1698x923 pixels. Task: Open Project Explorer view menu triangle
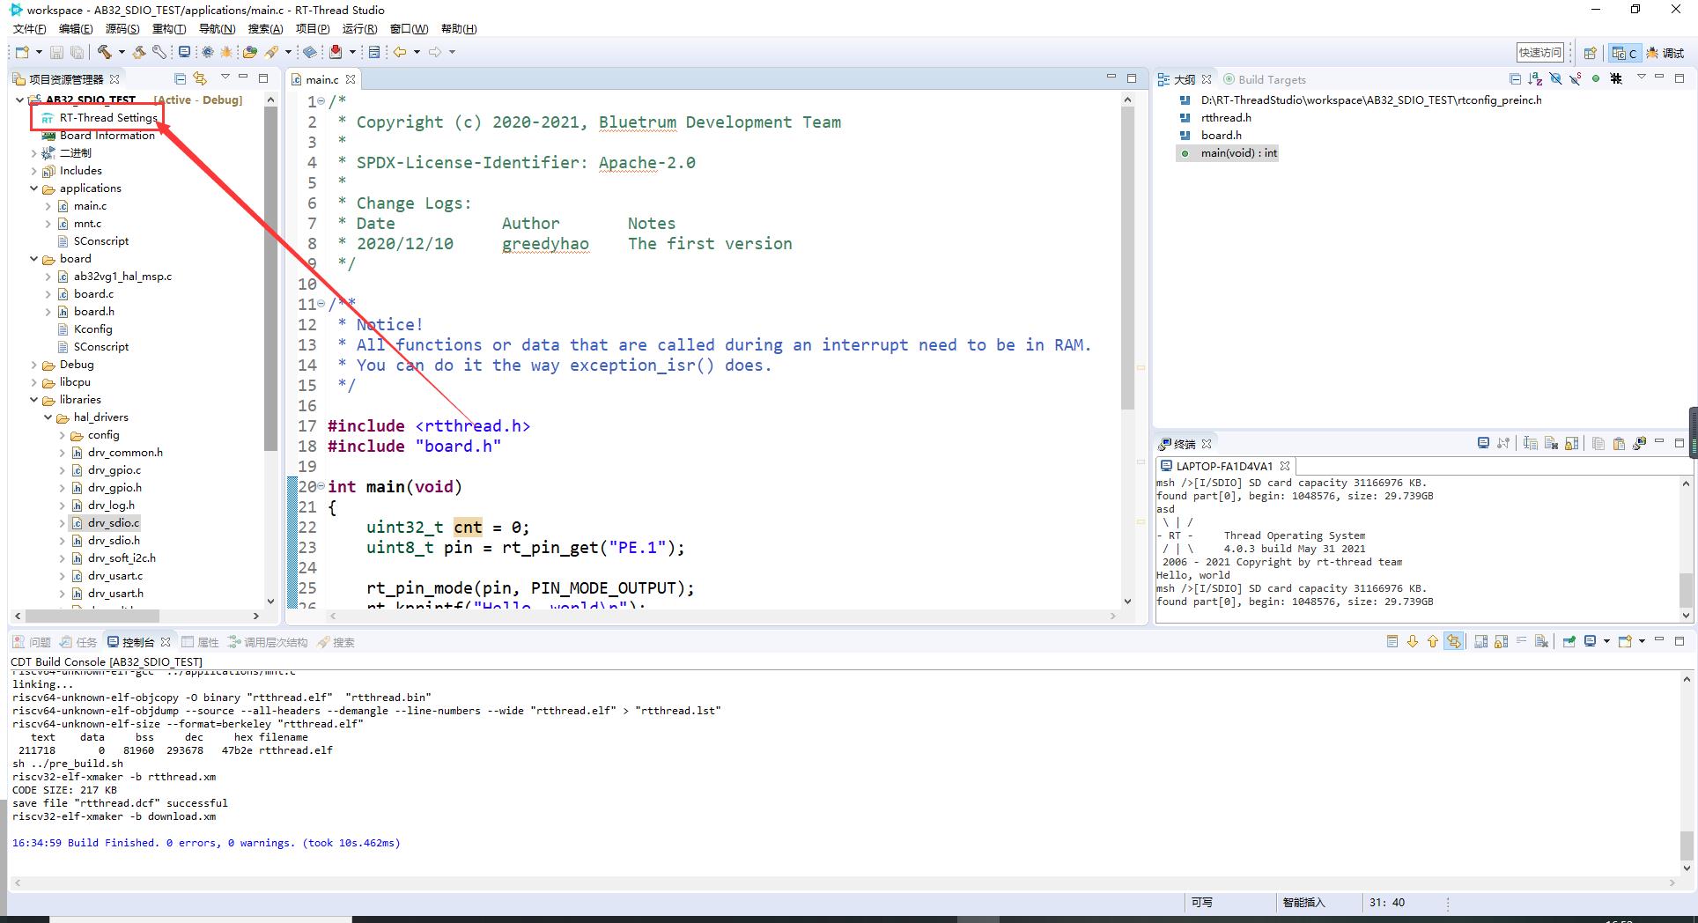pos(225,77)
